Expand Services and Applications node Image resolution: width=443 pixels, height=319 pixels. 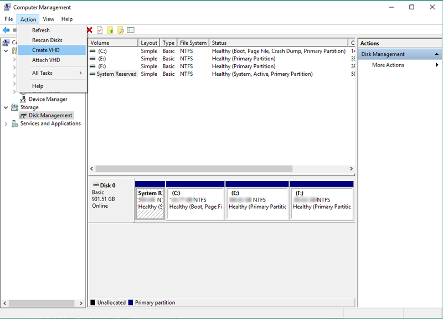pos(6,124)
